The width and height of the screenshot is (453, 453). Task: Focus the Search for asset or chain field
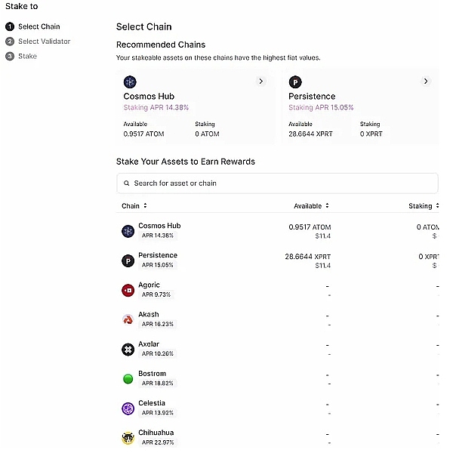click(279, 183)
